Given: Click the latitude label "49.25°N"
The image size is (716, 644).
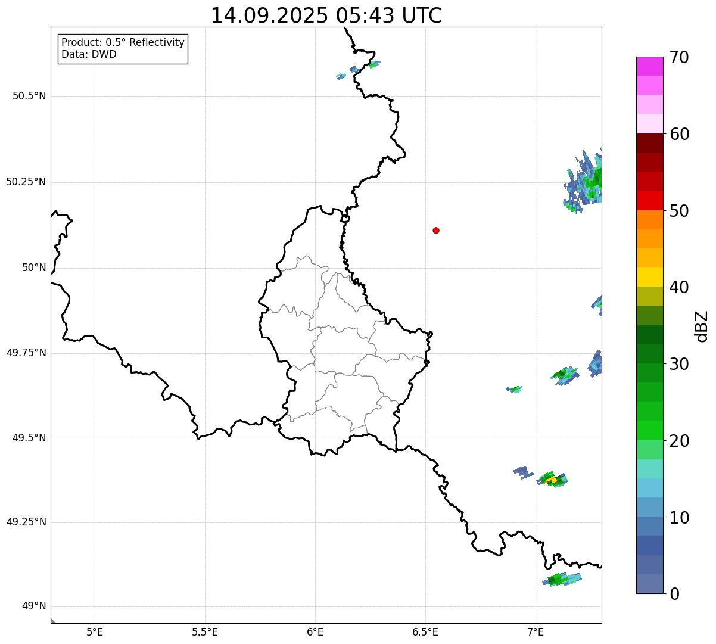Looking at the screenshot, I should tap(26, 522).
